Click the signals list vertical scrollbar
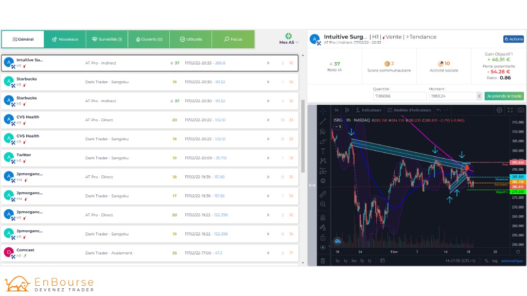This screenshot has width=527, height=296. [303, 136]
